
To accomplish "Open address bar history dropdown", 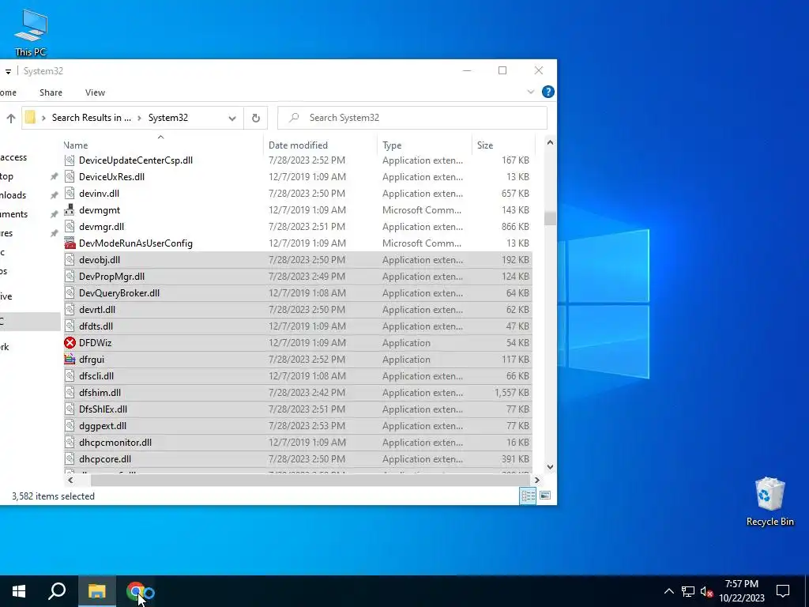I will coord(232,119).
